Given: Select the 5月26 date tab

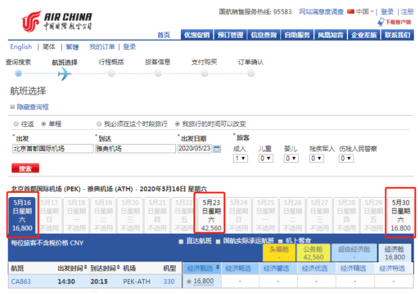Looking at the screenshot, I should tap(292, 216).
